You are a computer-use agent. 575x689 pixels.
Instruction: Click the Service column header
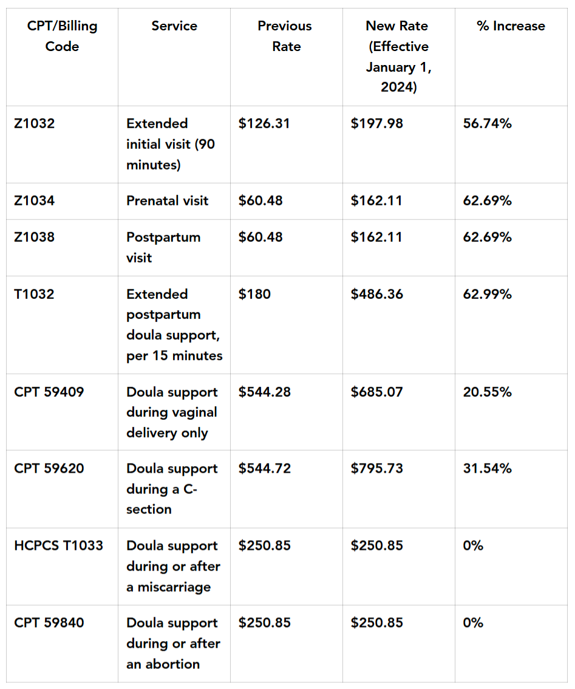click(174, 26)
